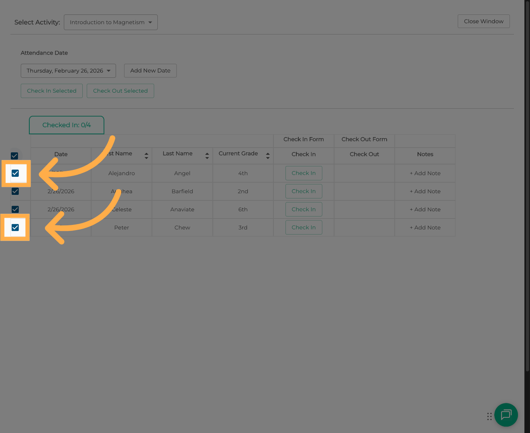Viewport: 530px width, 433px height.
Task: Click the Close Window button
Action: [483, 21]
